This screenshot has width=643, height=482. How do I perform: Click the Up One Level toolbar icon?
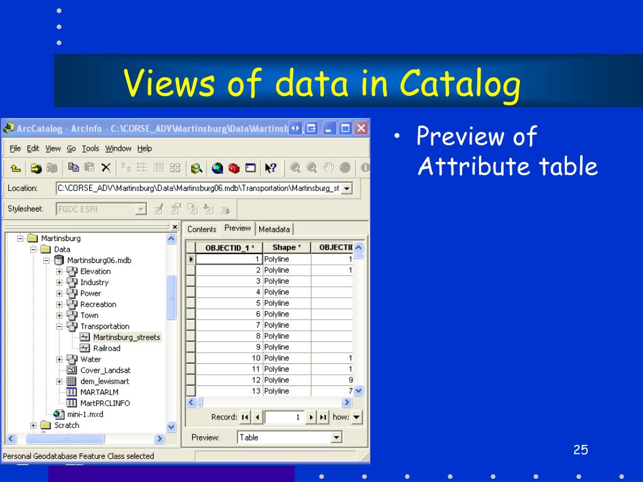coord(16,168)
